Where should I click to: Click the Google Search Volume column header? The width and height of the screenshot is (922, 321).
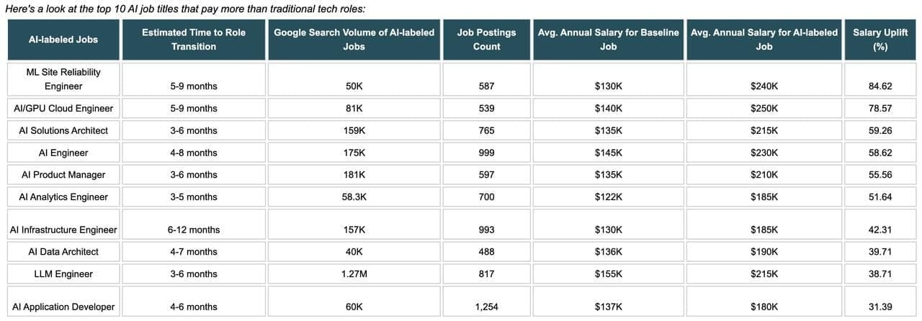point(354,40)
